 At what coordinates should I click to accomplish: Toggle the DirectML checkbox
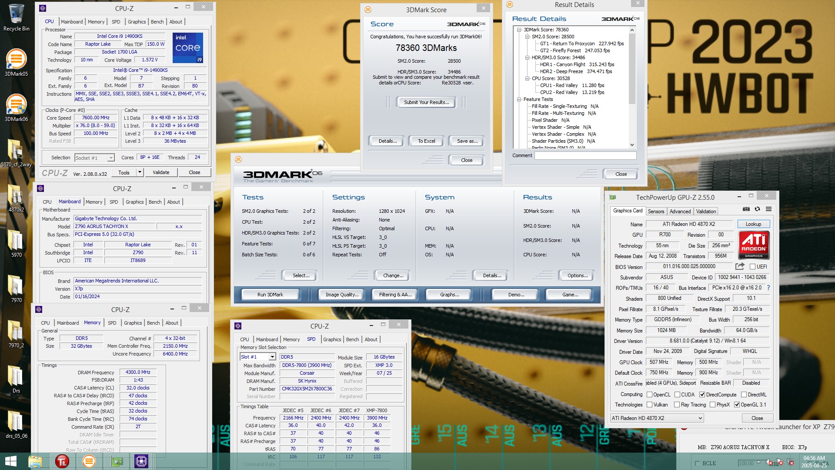pyautogui.click(x=744, y=395)
